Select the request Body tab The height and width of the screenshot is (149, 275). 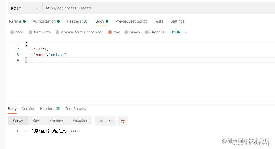tap(102, 21)
